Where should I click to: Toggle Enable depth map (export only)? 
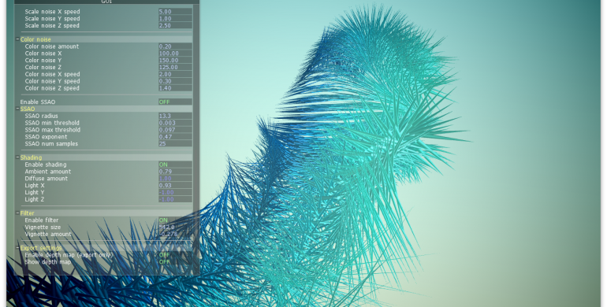coord(175,255)
